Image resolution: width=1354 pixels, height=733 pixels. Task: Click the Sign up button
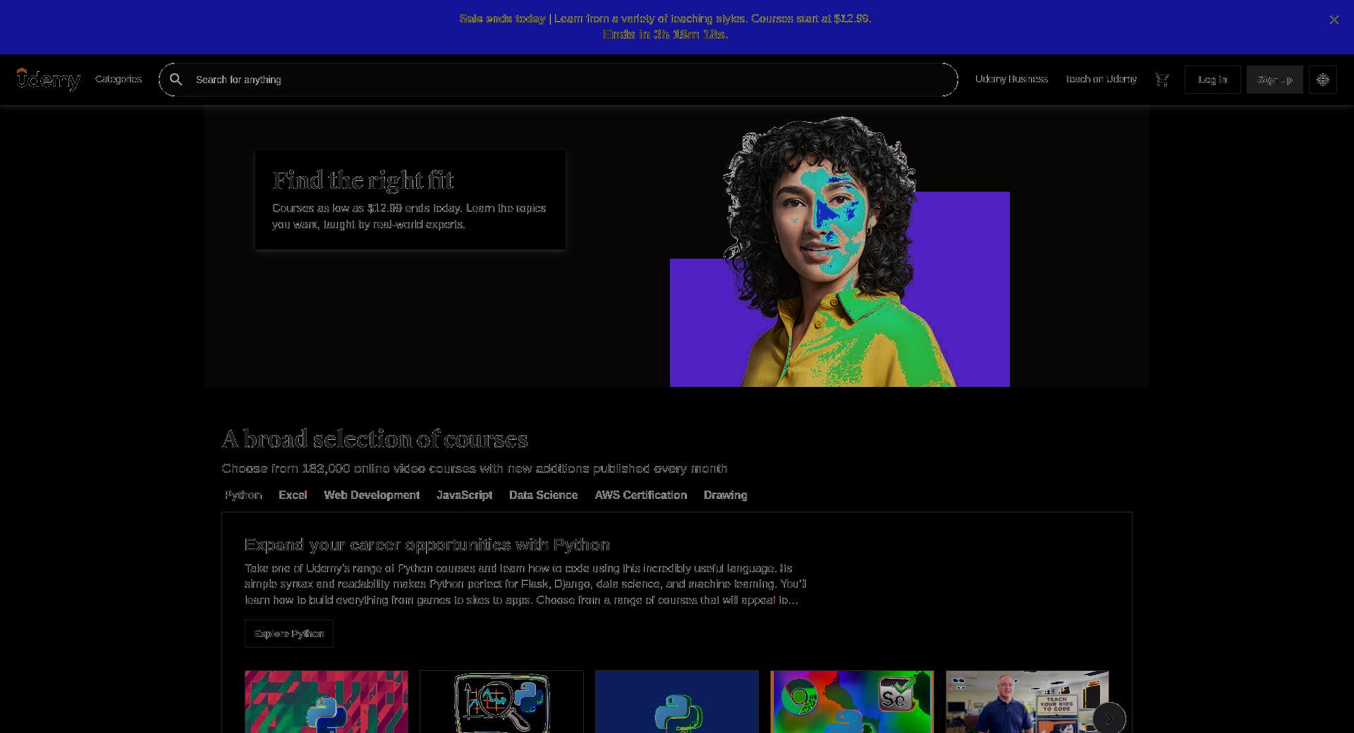(1274, 80)
